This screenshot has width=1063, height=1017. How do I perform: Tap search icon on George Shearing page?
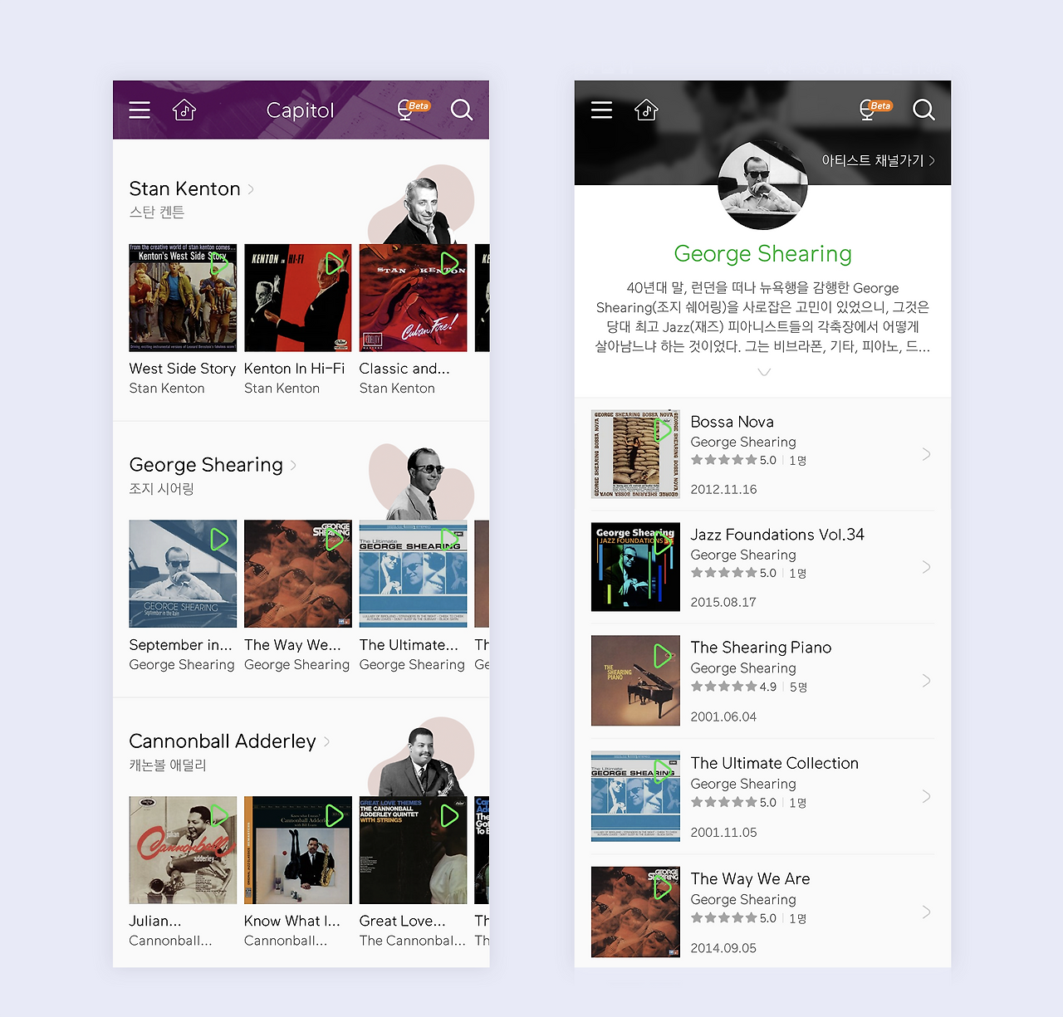[x=923, y=110]
